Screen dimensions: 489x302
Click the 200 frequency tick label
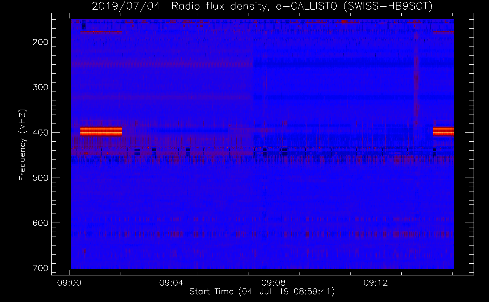pos(40,42)
